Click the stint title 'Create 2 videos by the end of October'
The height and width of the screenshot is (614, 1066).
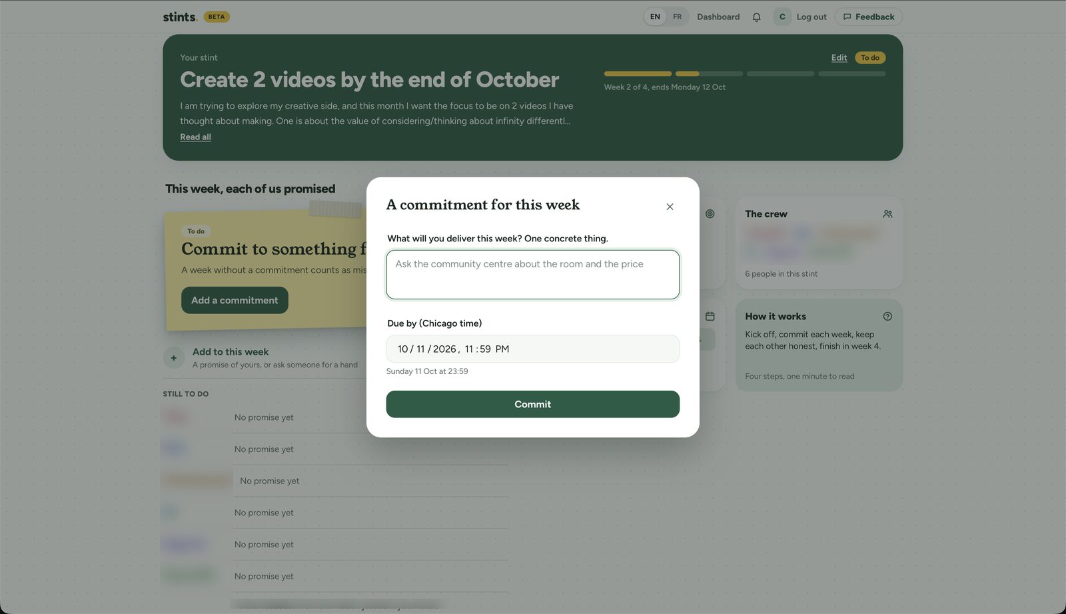370,80
